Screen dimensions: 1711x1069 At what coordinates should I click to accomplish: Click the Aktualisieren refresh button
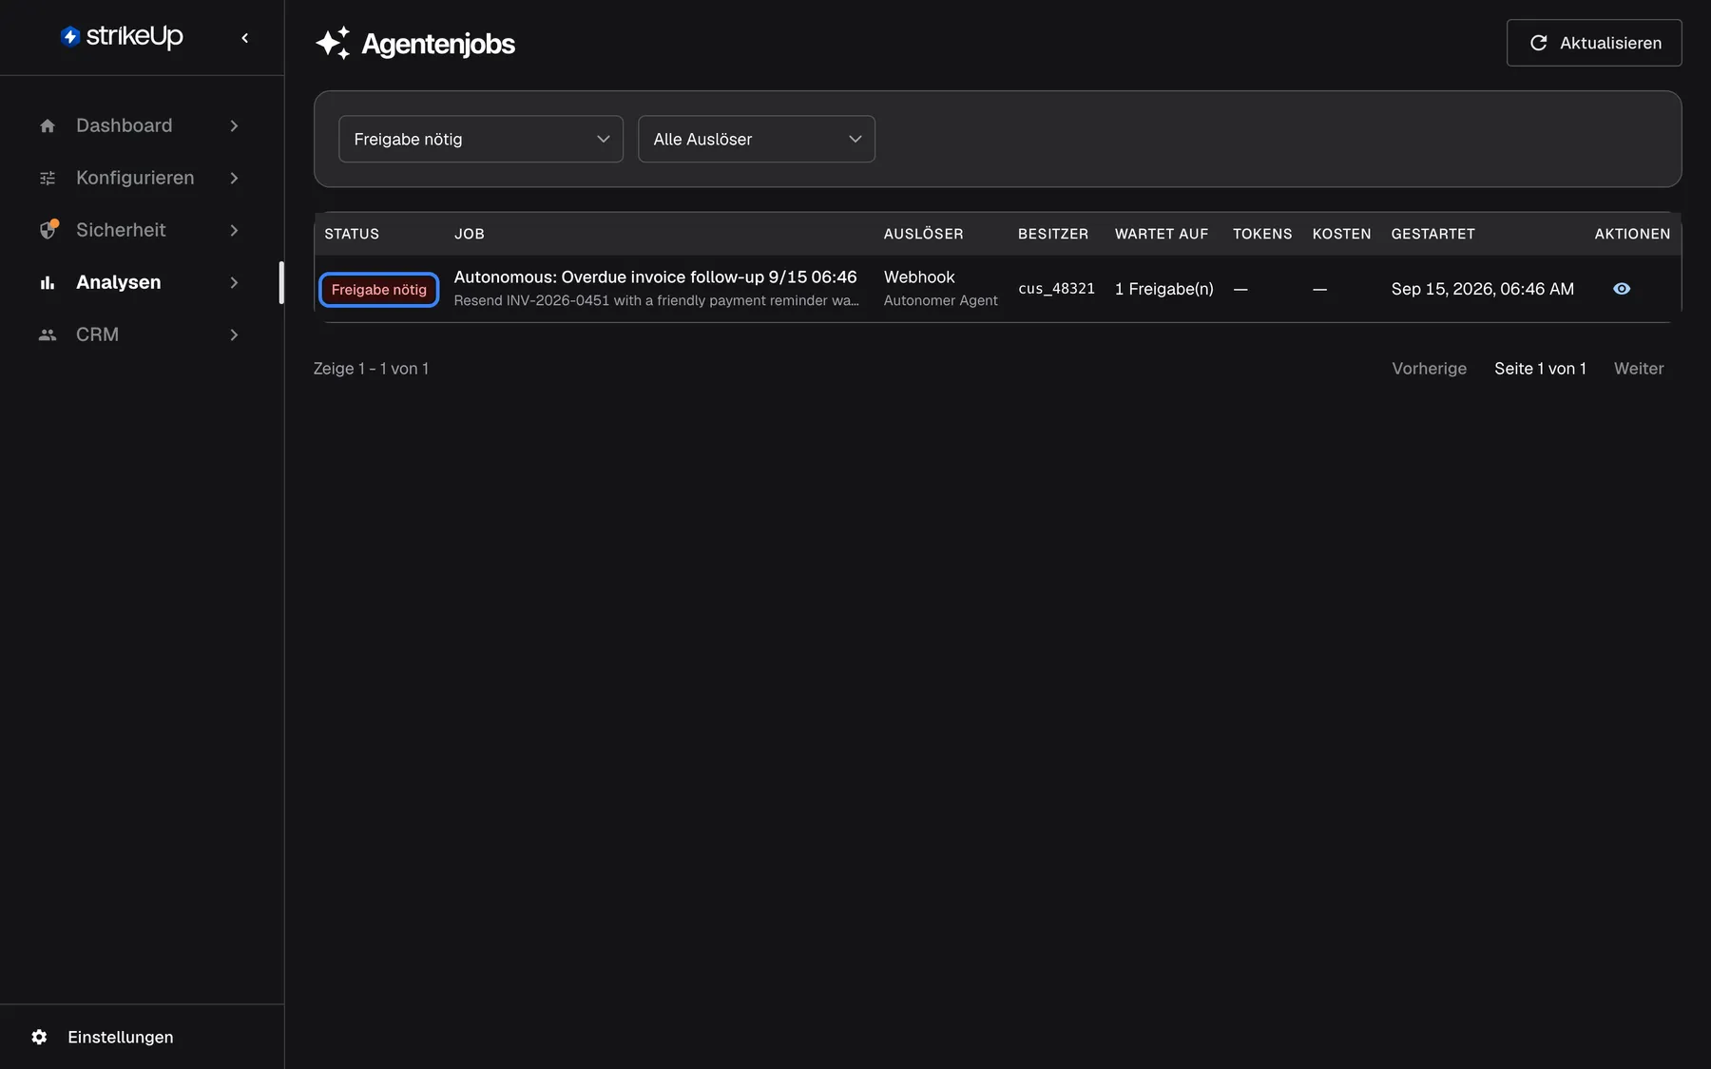pos(1594,43)
